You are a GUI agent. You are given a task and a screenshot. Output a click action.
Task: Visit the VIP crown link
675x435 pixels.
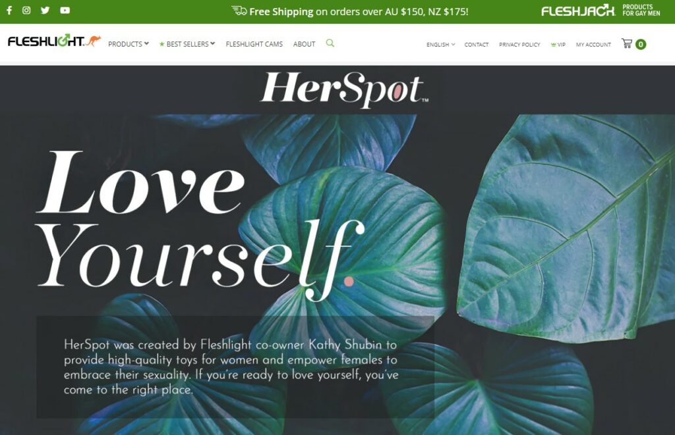[x=558, y=44]
